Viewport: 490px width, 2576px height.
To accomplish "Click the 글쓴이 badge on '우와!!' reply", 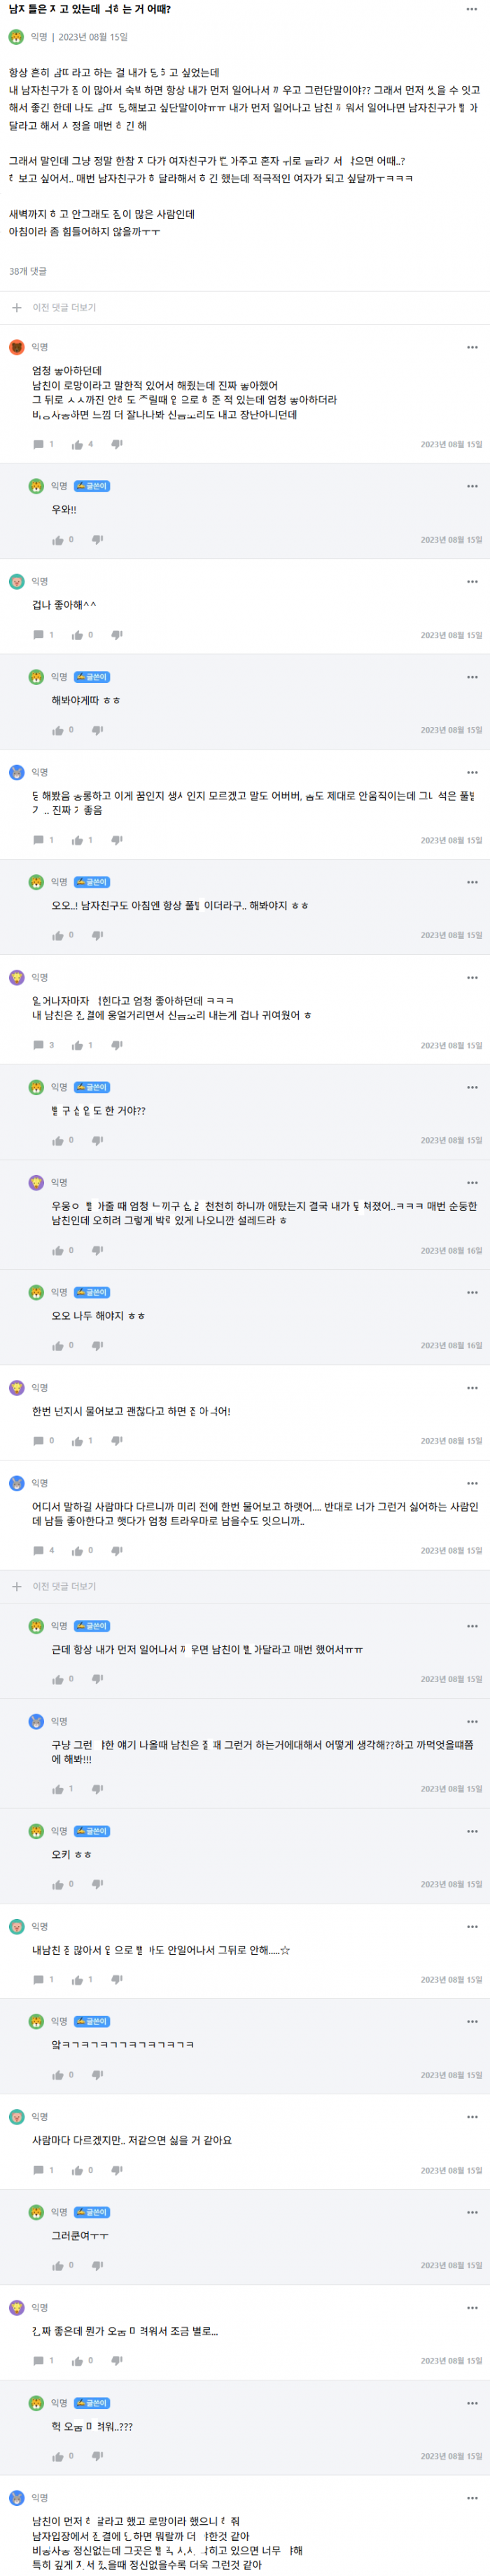I will point(92,486).
